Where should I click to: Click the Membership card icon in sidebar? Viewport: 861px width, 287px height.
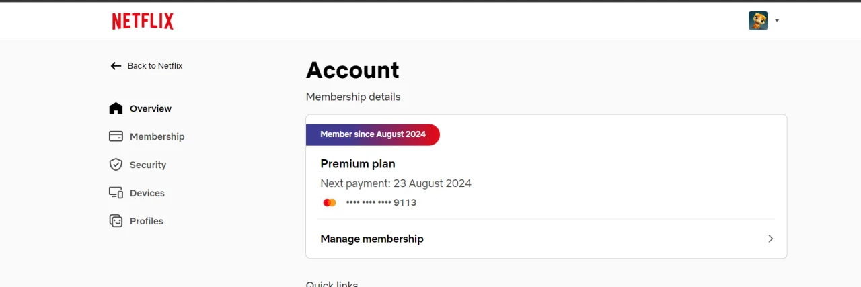[x=116, y=136]
